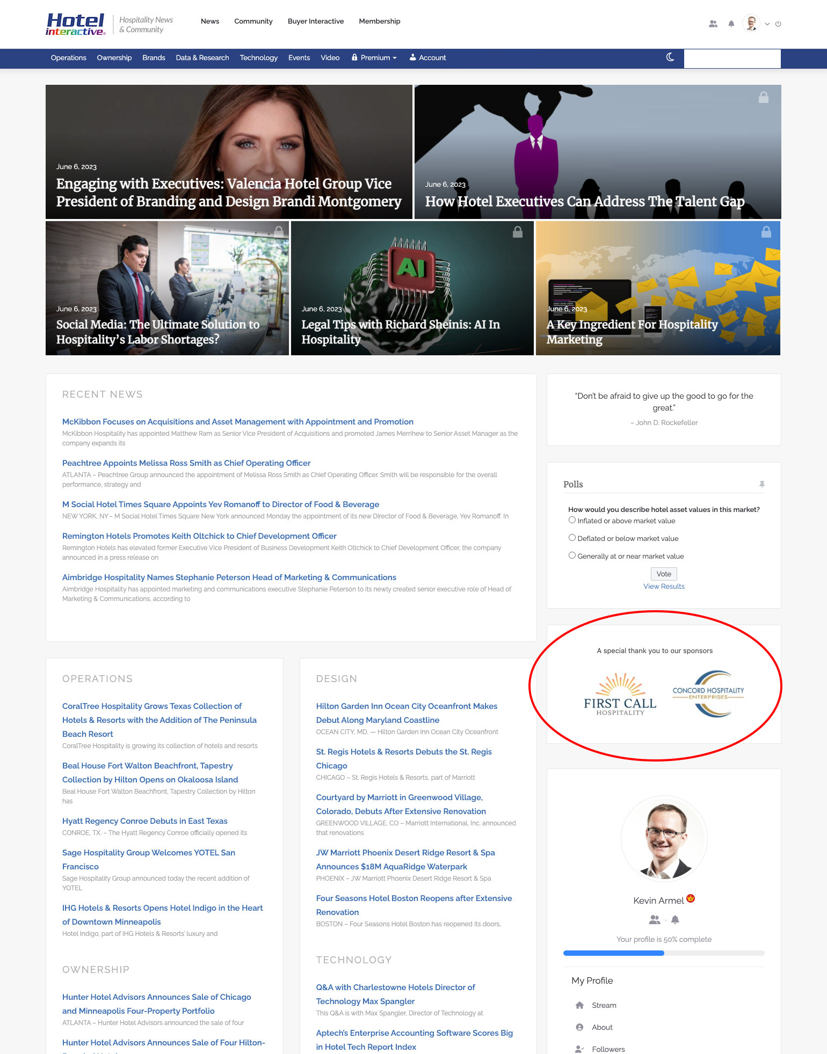827x1054 pixels.
Task: Expand user menu chevron beside avatar
Action: 767,24
